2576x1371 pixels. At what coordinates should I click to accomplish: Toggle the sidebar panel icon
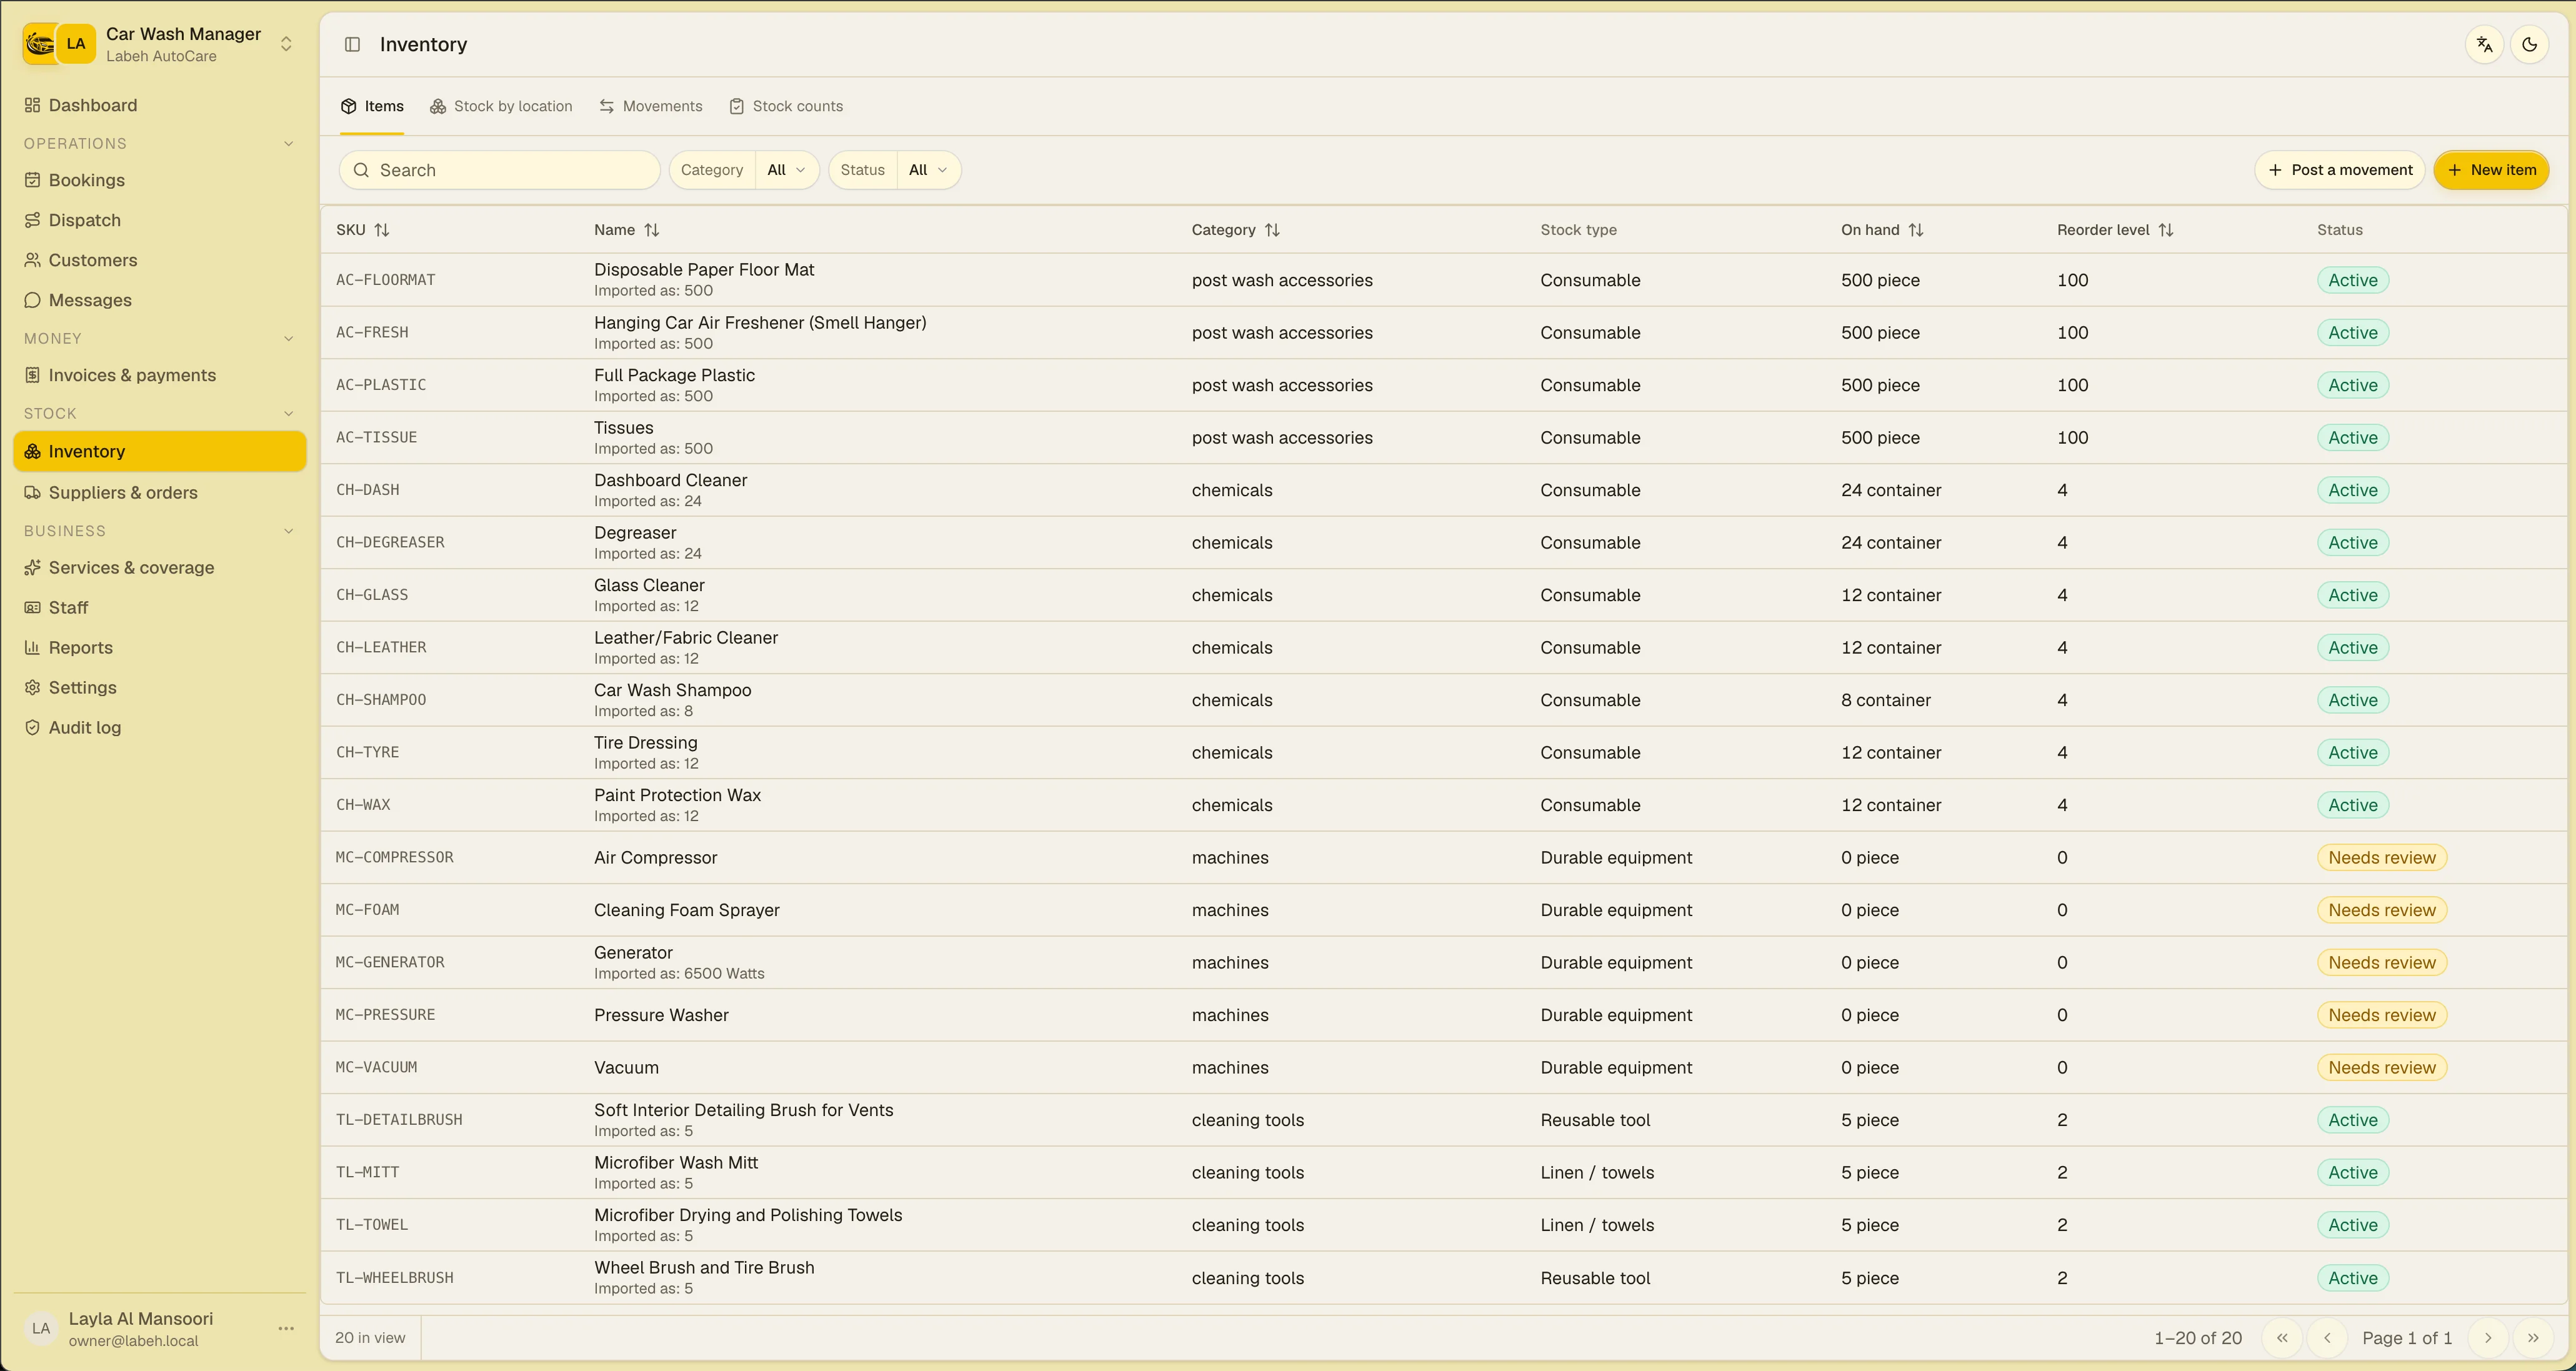tap(352, 44)
